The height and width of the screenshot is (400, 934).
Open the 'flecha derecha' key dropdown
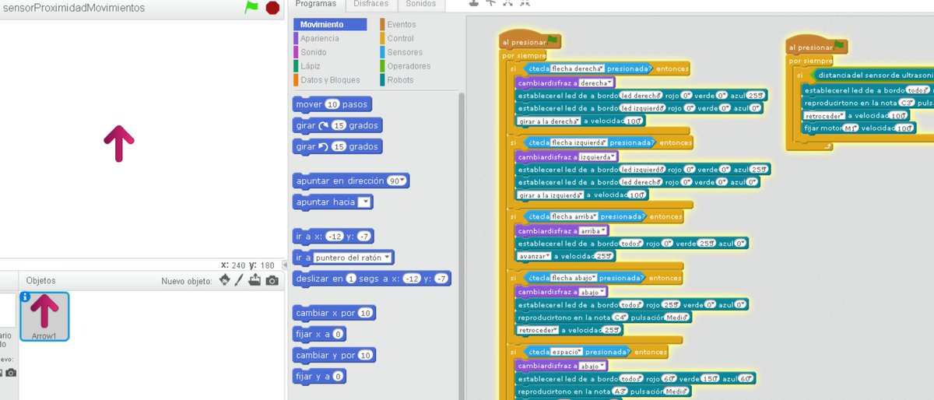(x=578, y=68)
